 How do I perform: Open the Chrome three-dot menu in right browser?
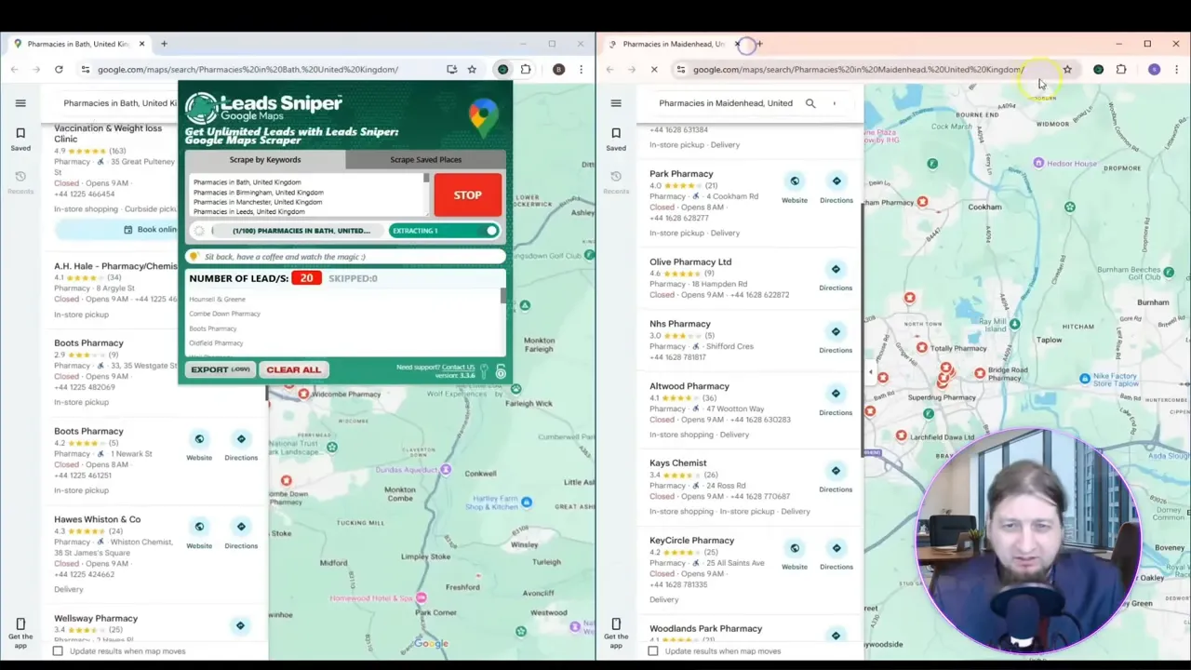[x=1176, y=69]
